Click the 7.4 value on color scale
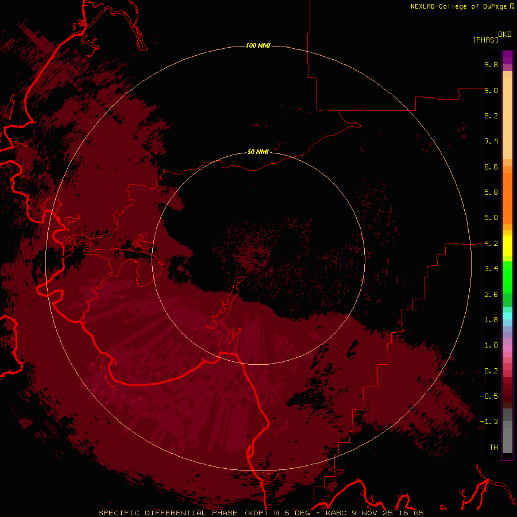 click(491, 141)
